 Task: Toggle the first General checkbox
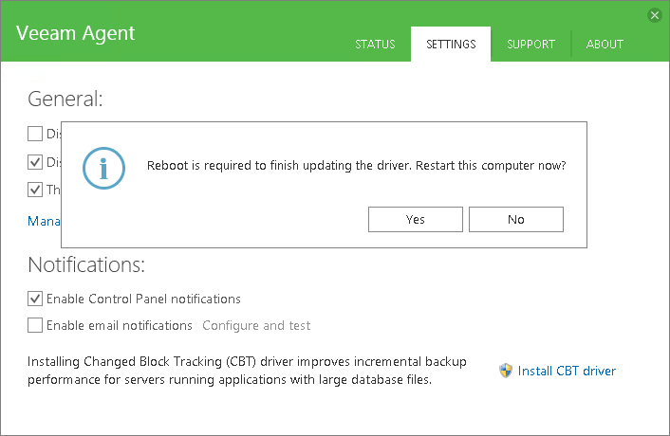(35, 134)
